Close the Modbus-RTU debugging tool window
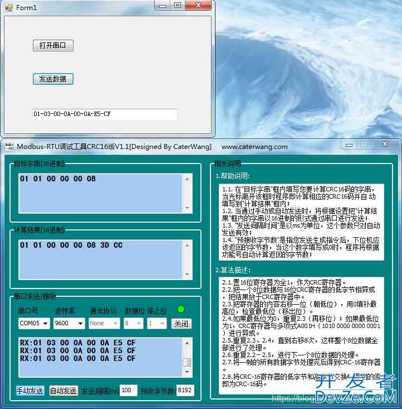The height and width of the screenshot is (409, 402). click(x=385, y=145)
